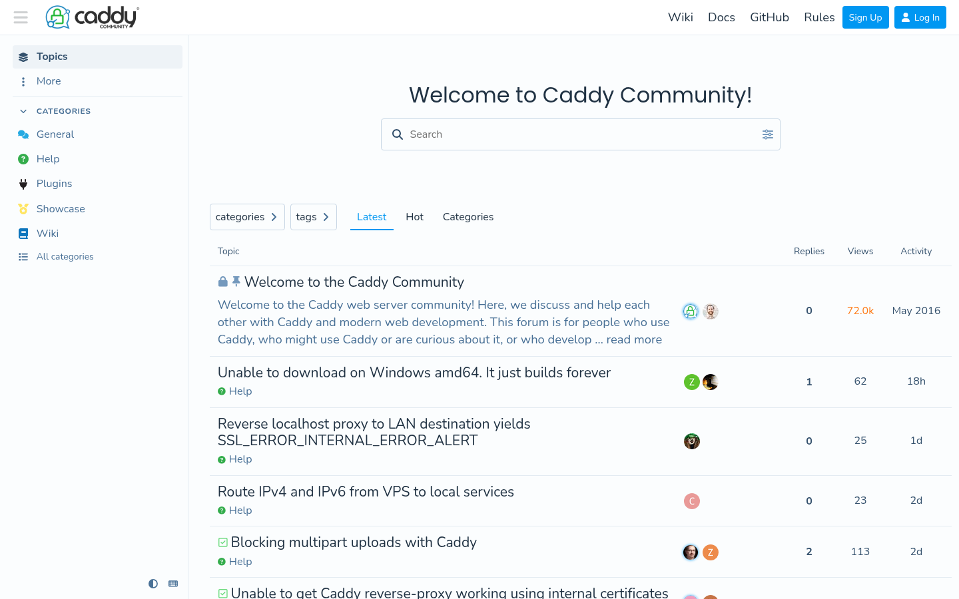
Task: Click the photo avatar on Blocking multipart topic
Action: [x=691, y=552]
